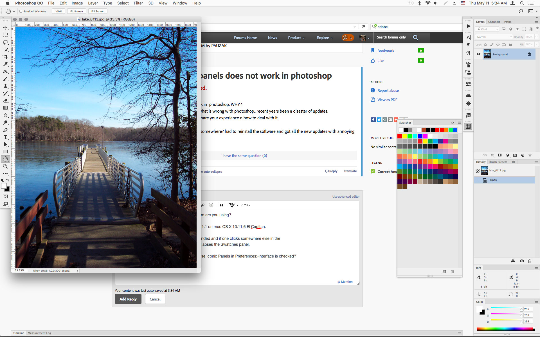540x337 pixels.
Task: Select the Quick Selection tool
Action: point(5,49)
